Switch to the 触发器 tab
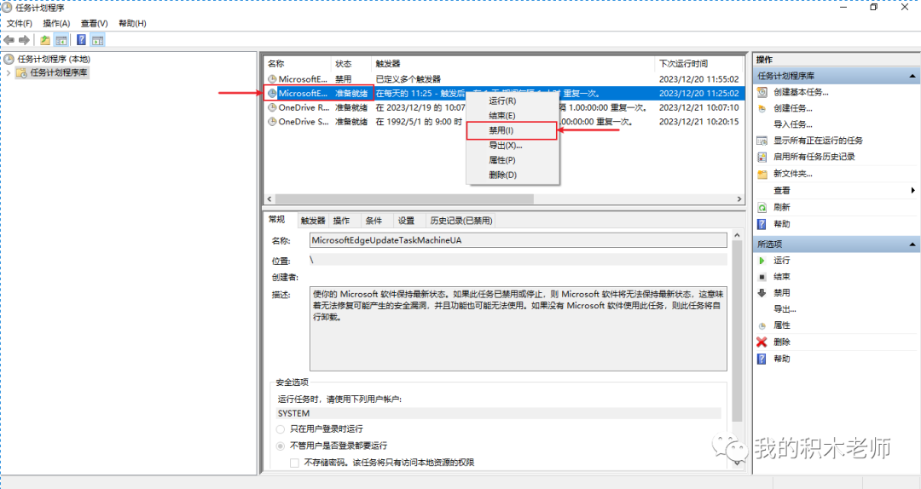921x489 pixels. (313, 221)
